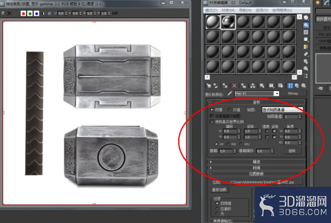Collapse the 坐标 rollout header

pyautogui.click(x=257, y=102)
